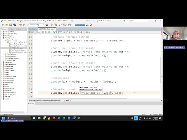
Task: Click the New Project toolbar icon
Action: pyautogui.click(x=7, y=25)
